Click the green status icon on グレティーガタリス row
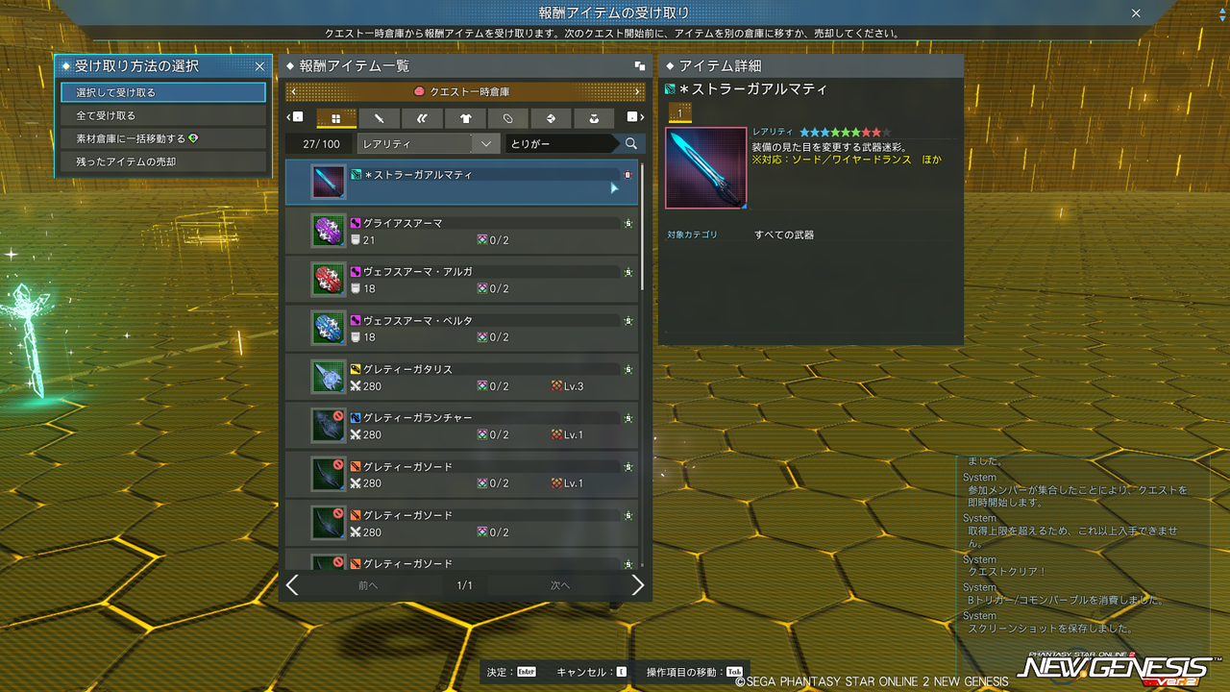The width and height of the screenshot is (1230, 692). 627,369
